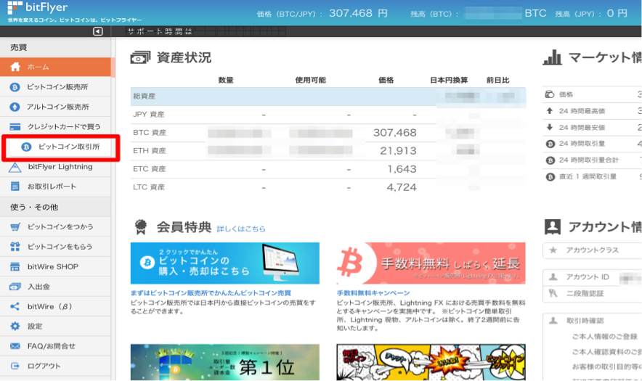Open アルトコイン販売所 page
This screenshot has height=381, width=642.
coord(55,107)
